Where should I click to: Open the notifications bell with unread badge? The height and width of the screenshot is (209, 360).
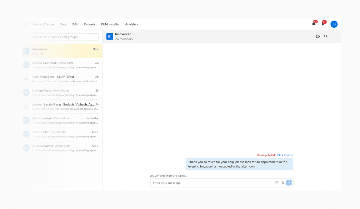[323, 24]
